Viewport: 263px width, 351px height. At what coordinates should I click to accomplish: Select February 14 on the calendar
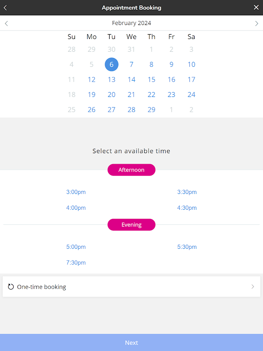tap(131, 79)
